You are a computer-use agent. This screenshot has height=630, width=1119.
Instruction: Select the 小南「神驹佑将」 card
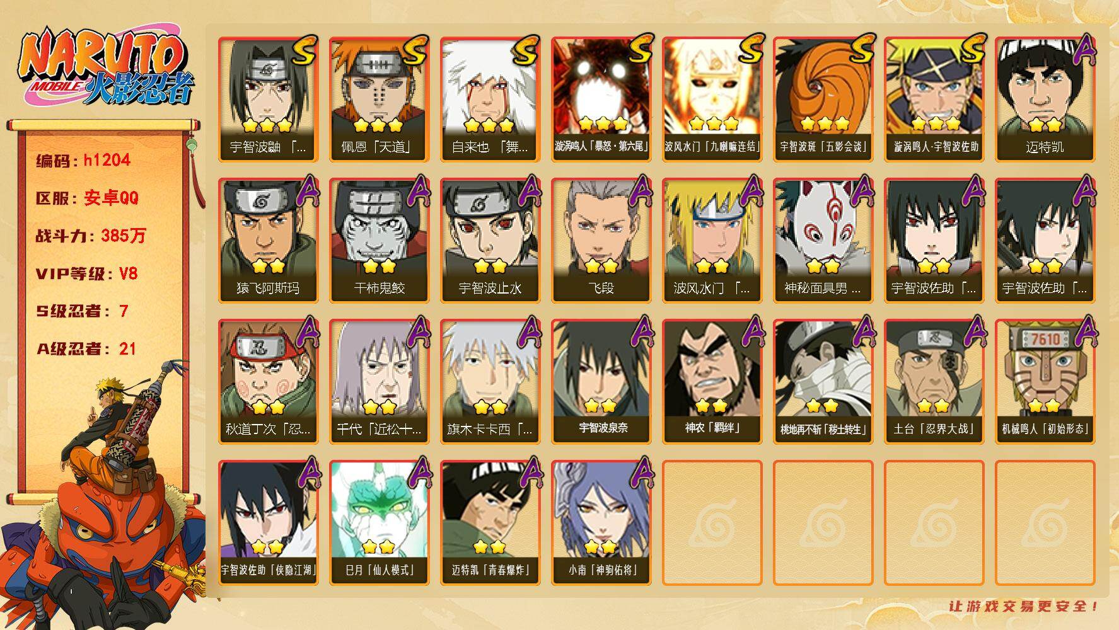tap(601, 523)
